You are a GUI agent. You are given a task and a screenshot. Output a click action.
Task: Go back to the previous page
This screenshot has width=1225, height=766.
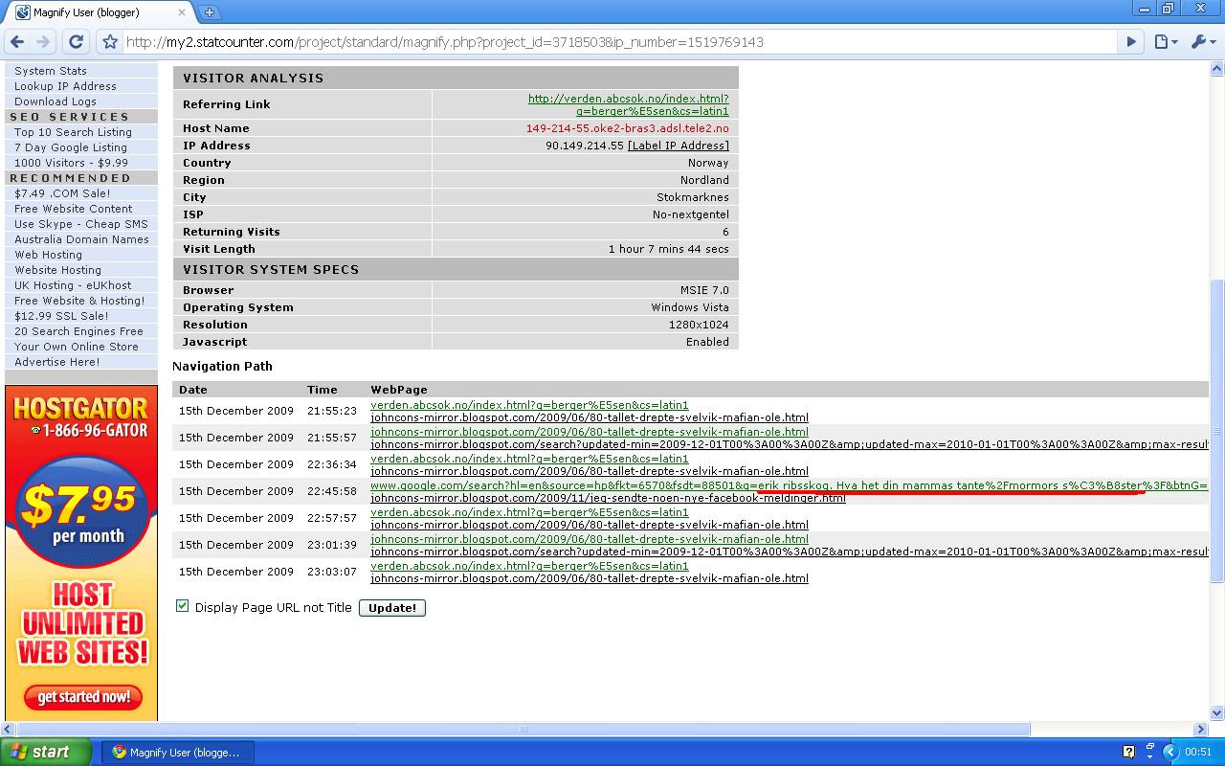[x=16, y=42]
